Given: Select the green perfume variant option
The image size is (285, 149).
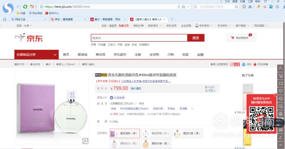Looking at the screenshot, I should pyautogui.click(x=125, y=133).
